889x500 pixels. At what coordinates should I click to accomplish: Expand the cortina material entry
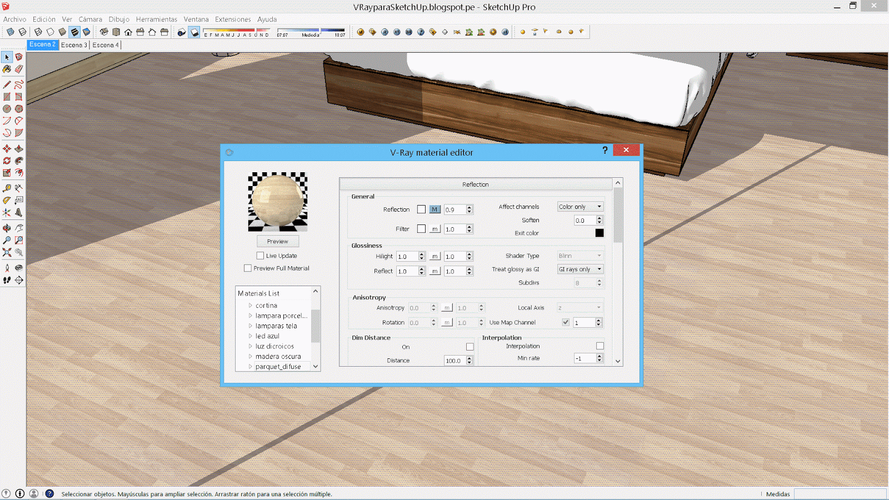point(251,305)
